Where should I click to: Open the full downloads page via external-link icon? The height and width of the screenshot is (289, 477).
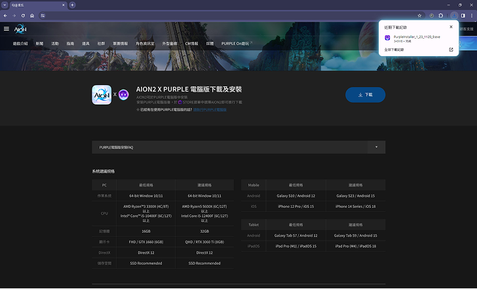(x=451, y=50)
